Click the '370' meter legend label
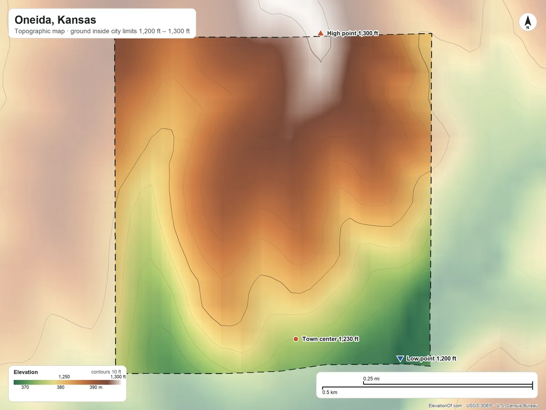546x410 pixels. tap(25, 388)
